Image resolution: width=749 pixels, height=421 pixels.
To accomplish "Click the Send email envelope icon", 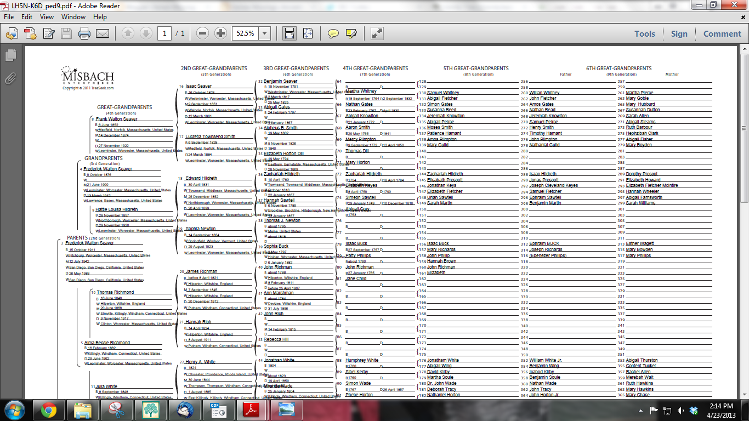I will tap(103, 33).
